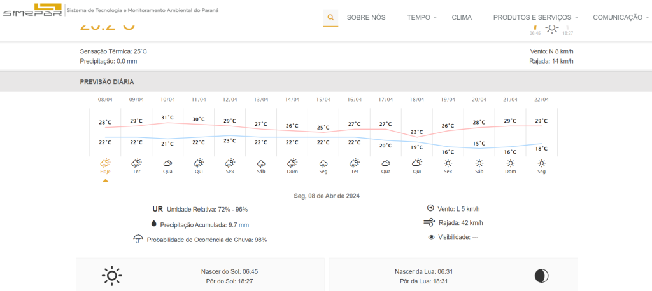Expand the COMUNICAÇÃO dropdown menu
Screen dimensions: 652x291
[x=620, y=18]
